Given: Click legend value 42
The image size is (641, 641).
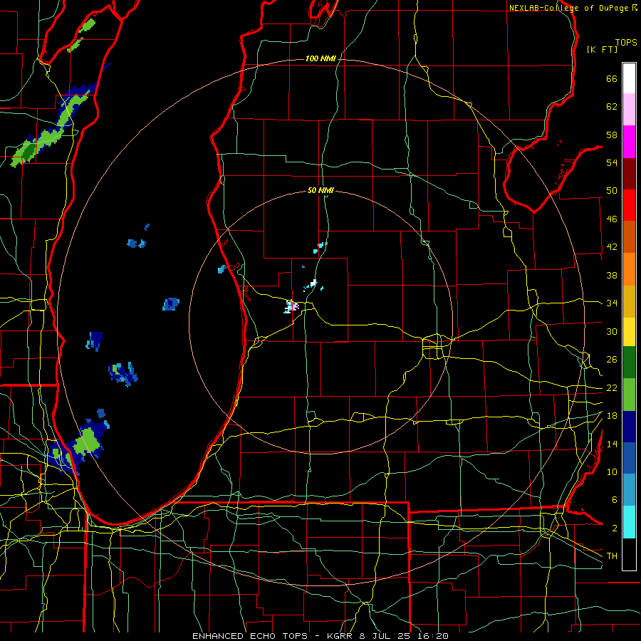Looking at the screenshot, I should [x=612, y=247].
